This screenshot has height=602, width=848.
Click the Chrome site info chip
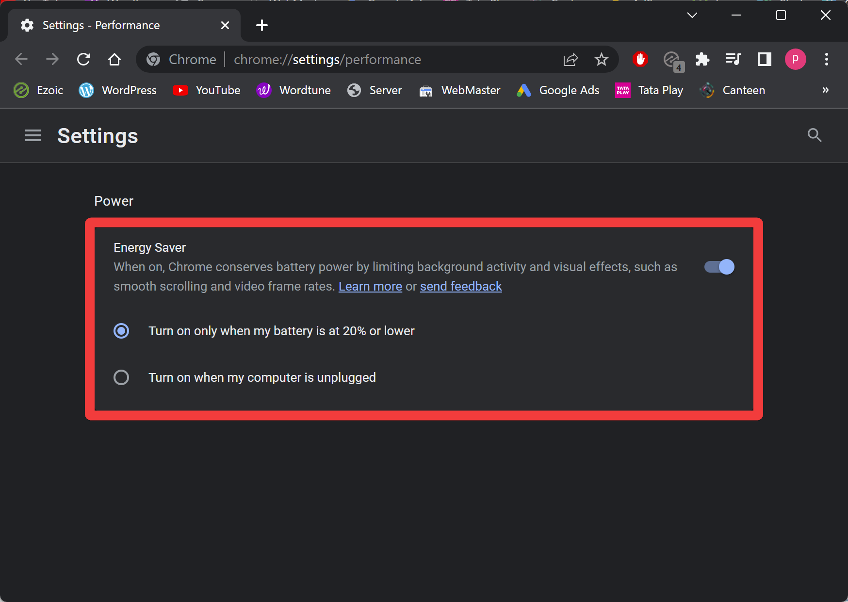pos(181,59)
